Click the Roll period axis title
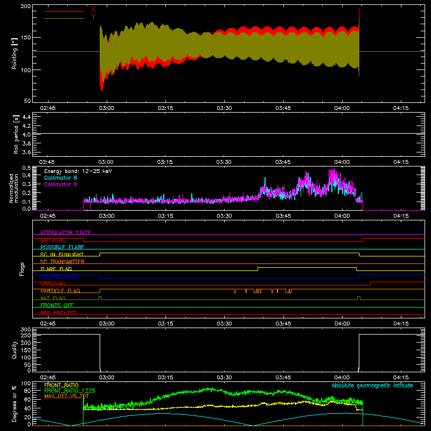 pyautogui.click(x=16, y=134)
